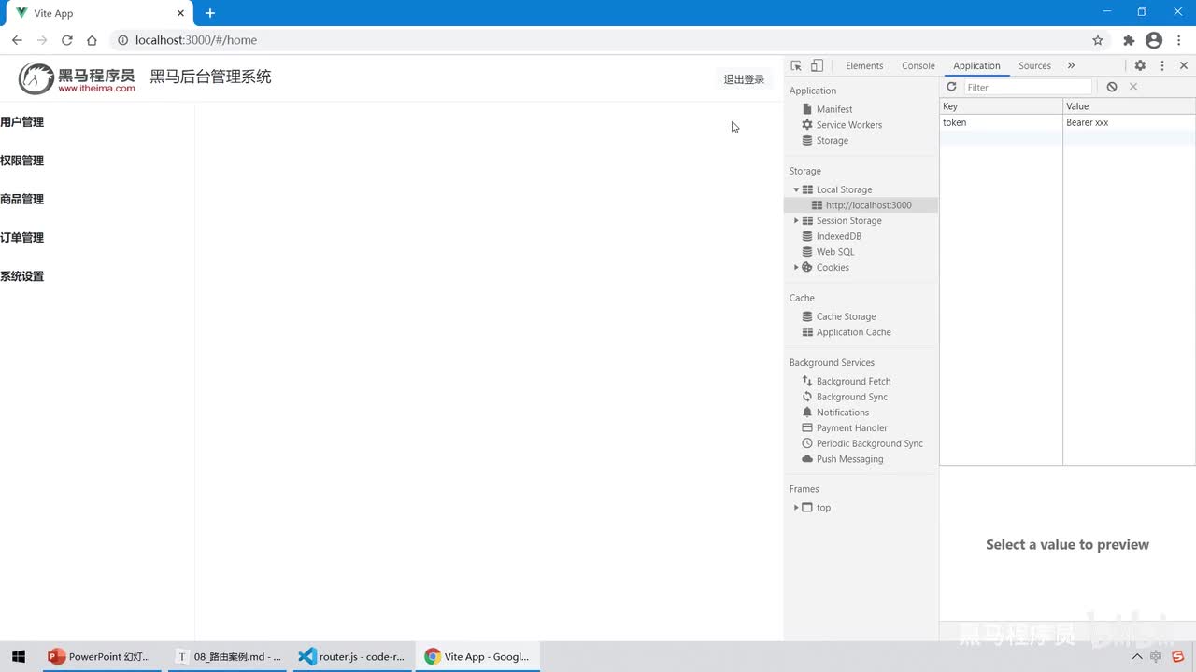Open the extensions puzzle icon

pos(1129,40)
